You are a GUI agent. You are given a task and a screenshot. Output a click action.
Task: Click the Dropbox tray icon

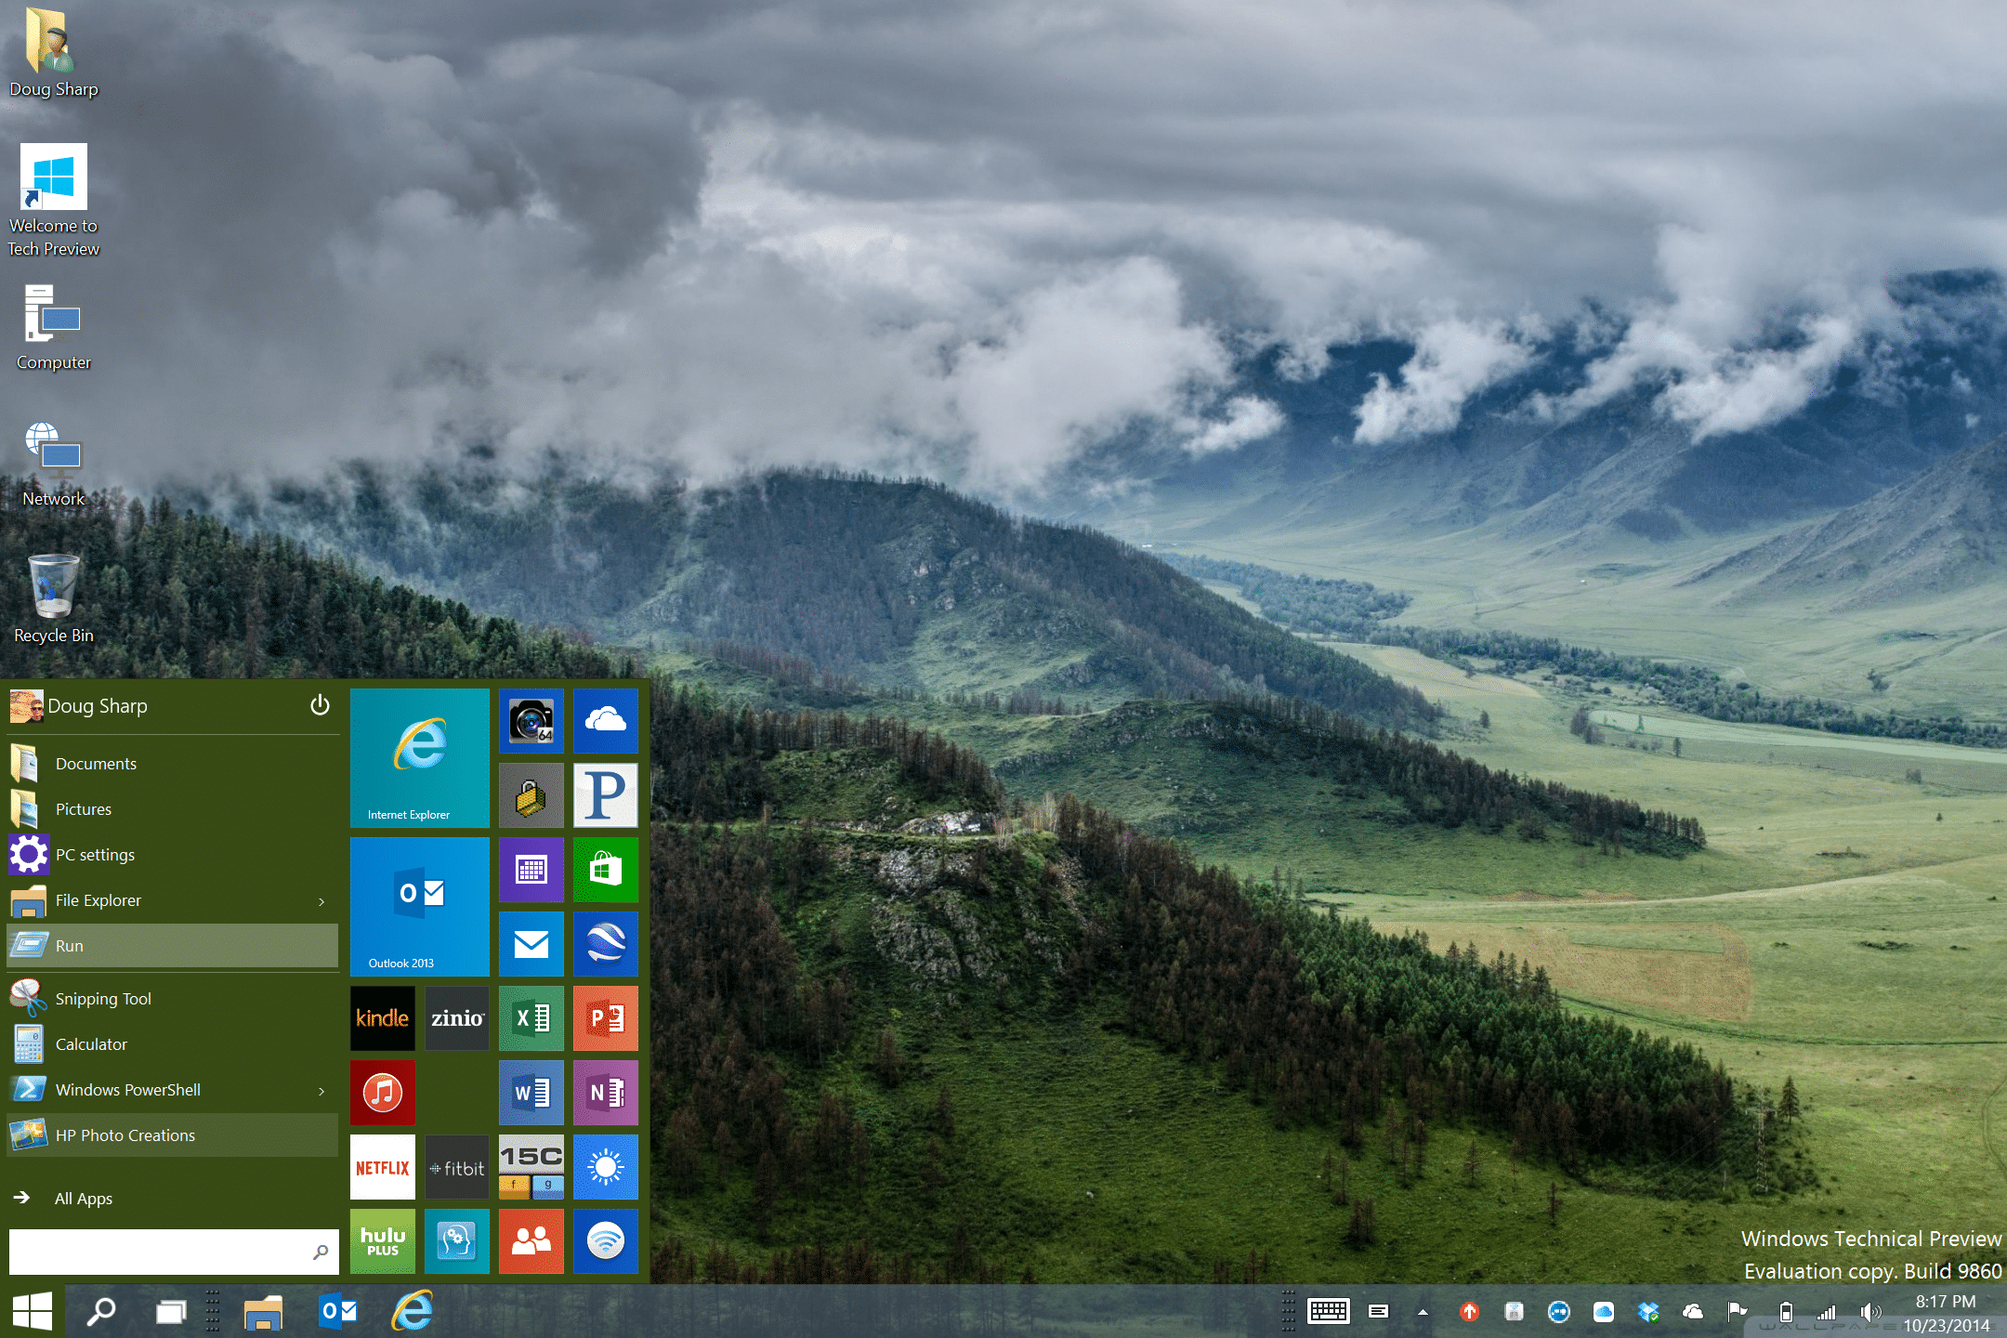click(x=1648, y=1311)
